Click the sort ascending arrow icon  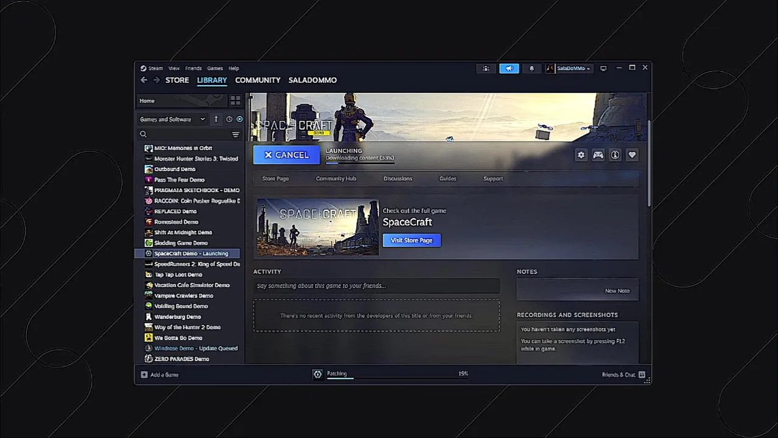click(216, 119)
